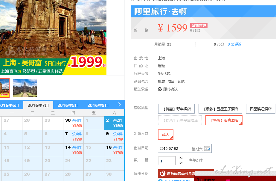Image resolution: width=276 pixels, height=181 pixels.
Task: Click the 月销量 23 sales figure
Action: (163, 44)
